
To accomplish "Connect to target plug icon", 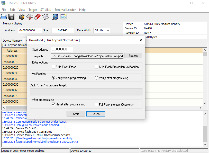I will [x=22, y=17].
